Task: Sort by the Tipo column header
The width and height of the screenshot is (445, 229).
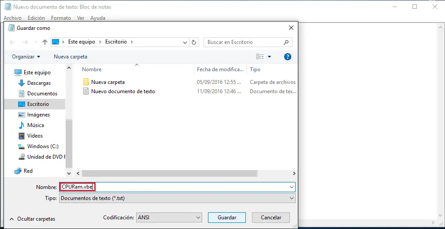Action: coord(255,69)
